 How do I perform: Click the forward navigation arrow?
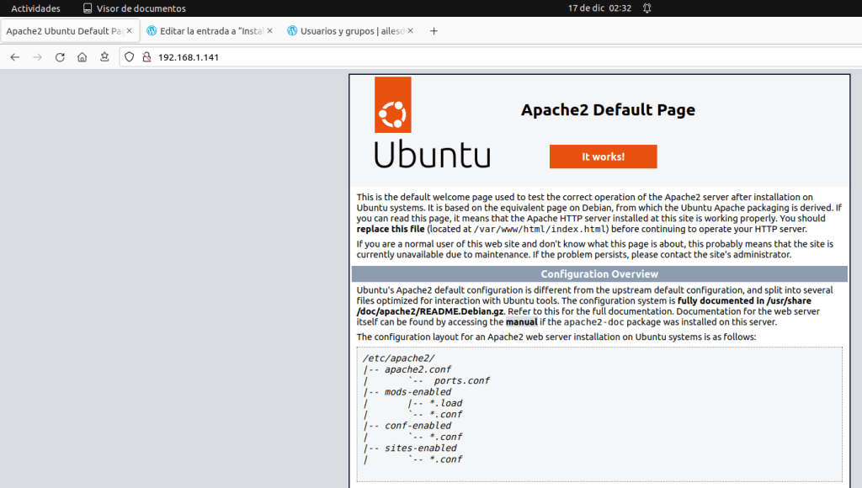[x=37, y=57]
